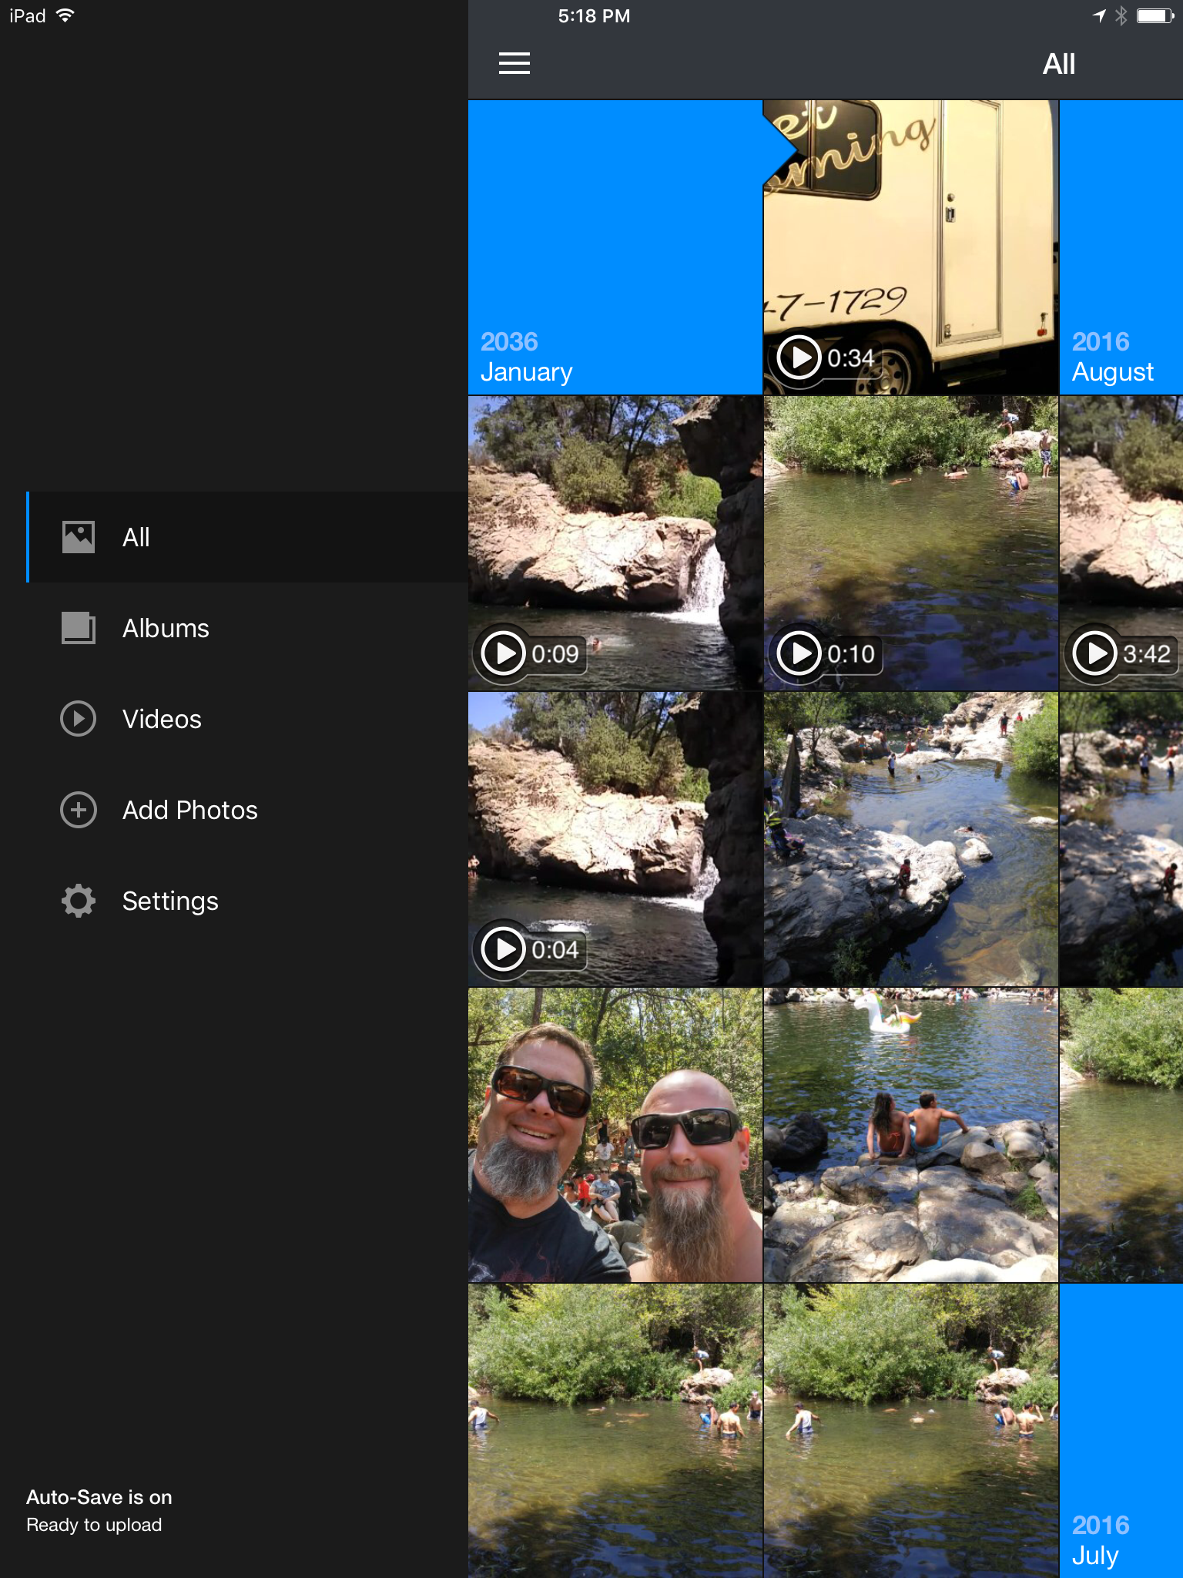Open Videos via the play circle icon
Screen dimensions: 1183x1578
pyautogui.click(x=79, y=719)
